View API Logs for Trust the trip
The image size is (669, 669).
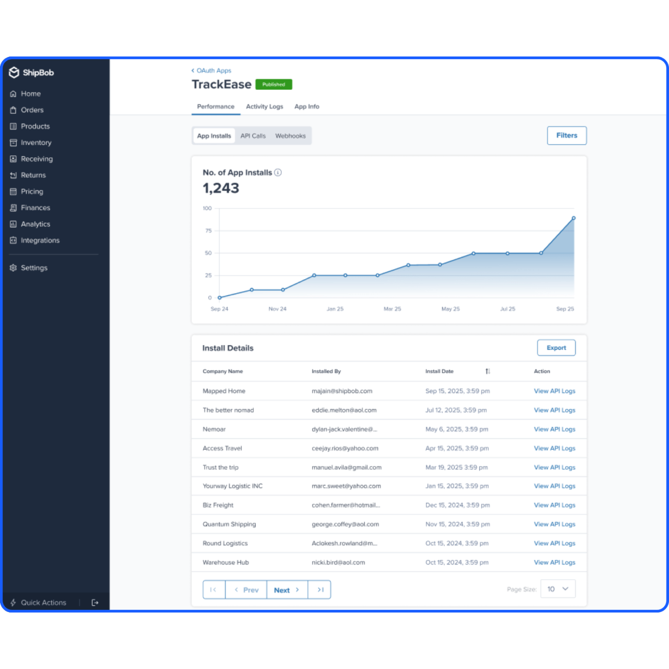click(x=555, y=467)
